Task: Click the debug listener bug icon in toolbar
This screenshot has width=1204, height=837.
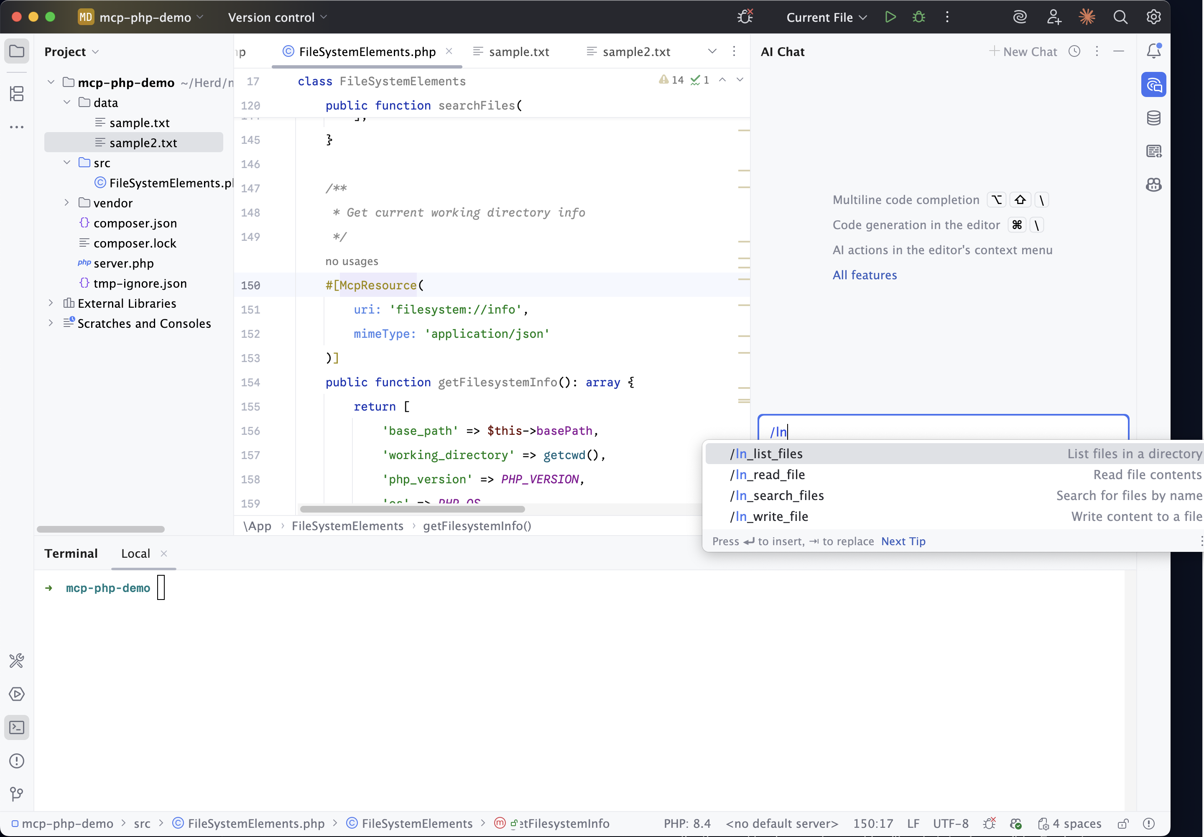Action: tap(745, 17)
